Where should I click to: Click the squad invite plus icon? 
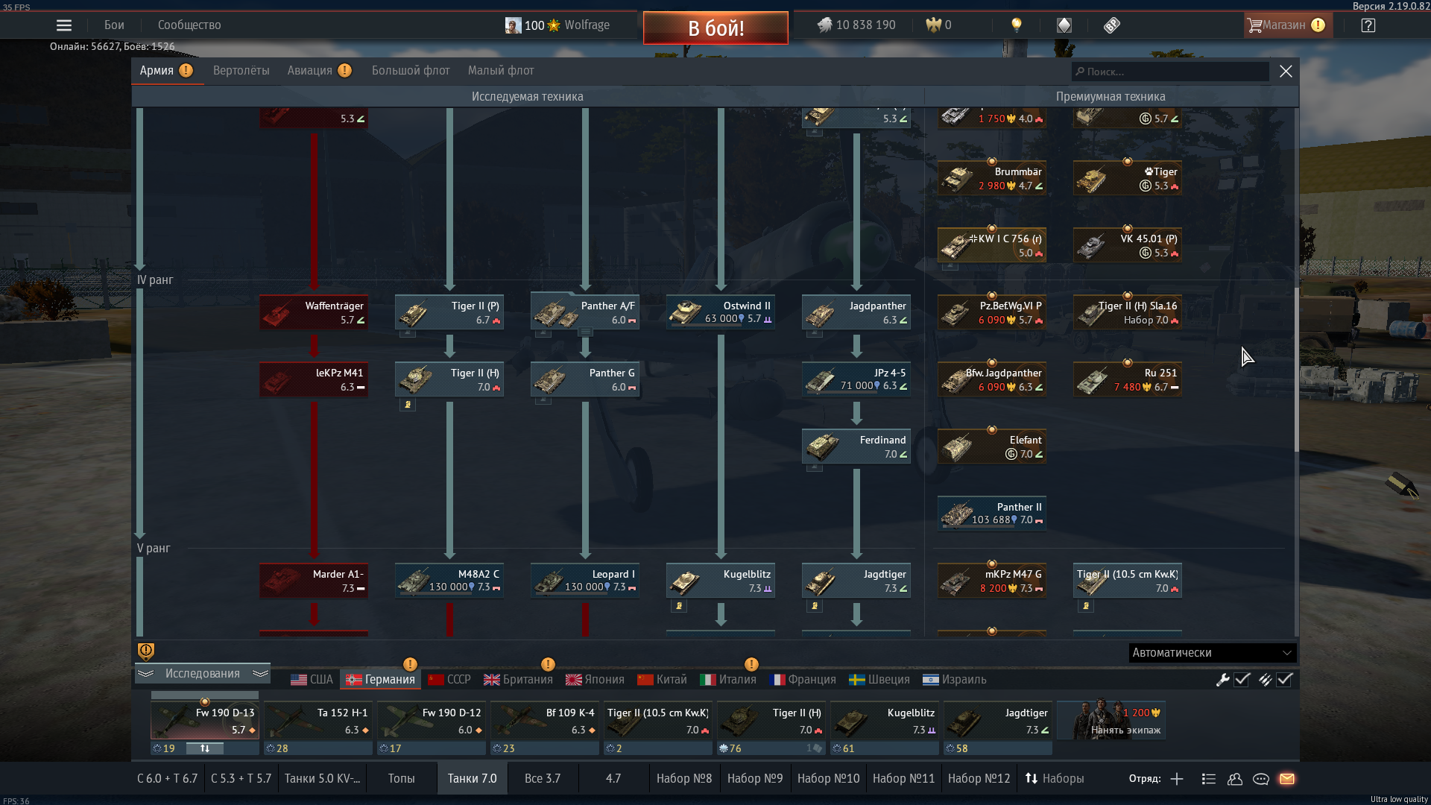(1177, 779)
